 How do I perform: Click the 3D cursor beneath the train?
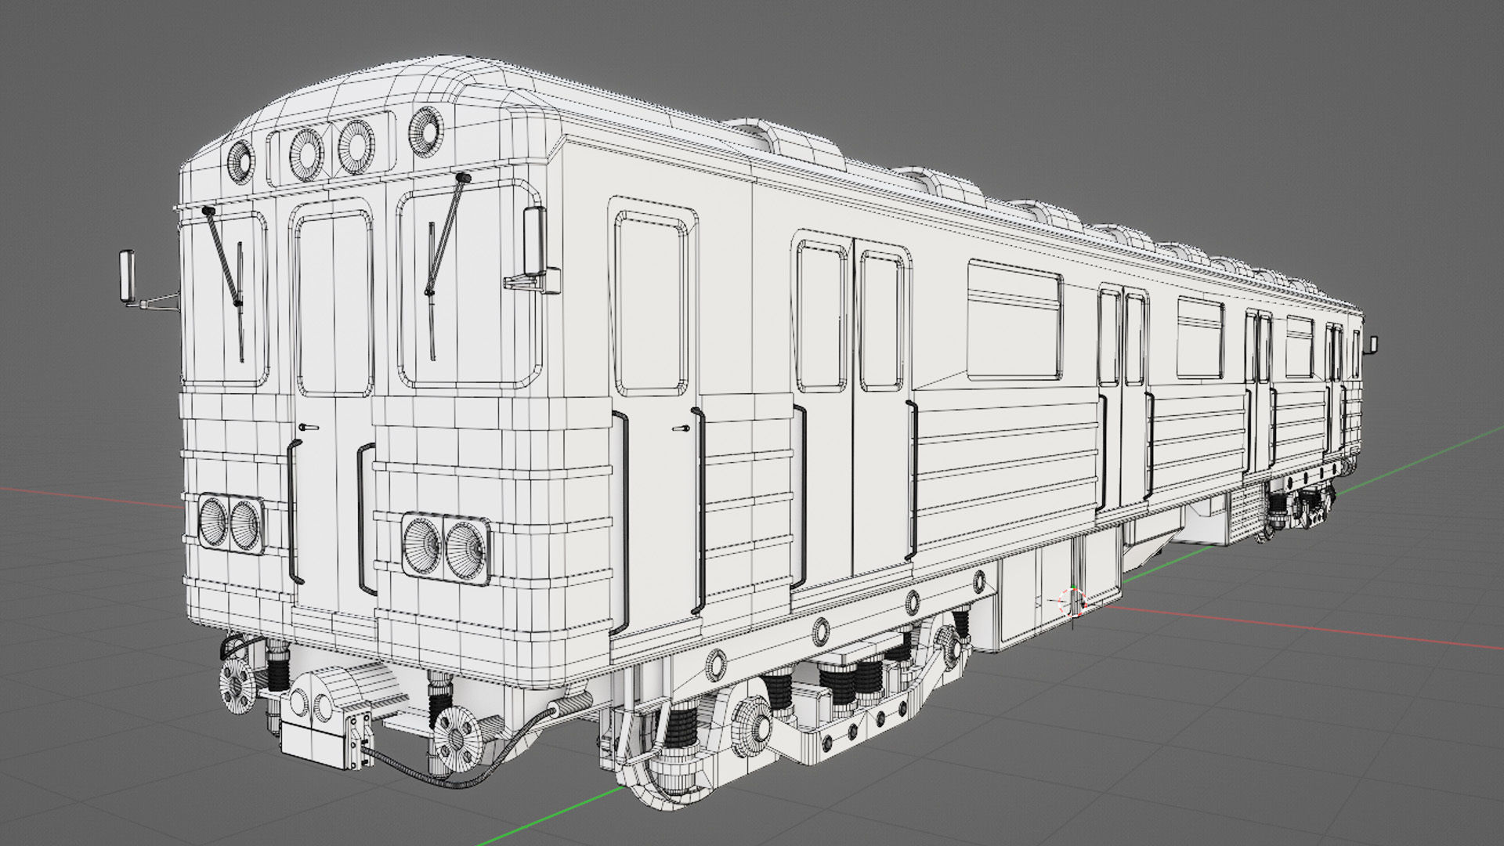click(1072, 603)
